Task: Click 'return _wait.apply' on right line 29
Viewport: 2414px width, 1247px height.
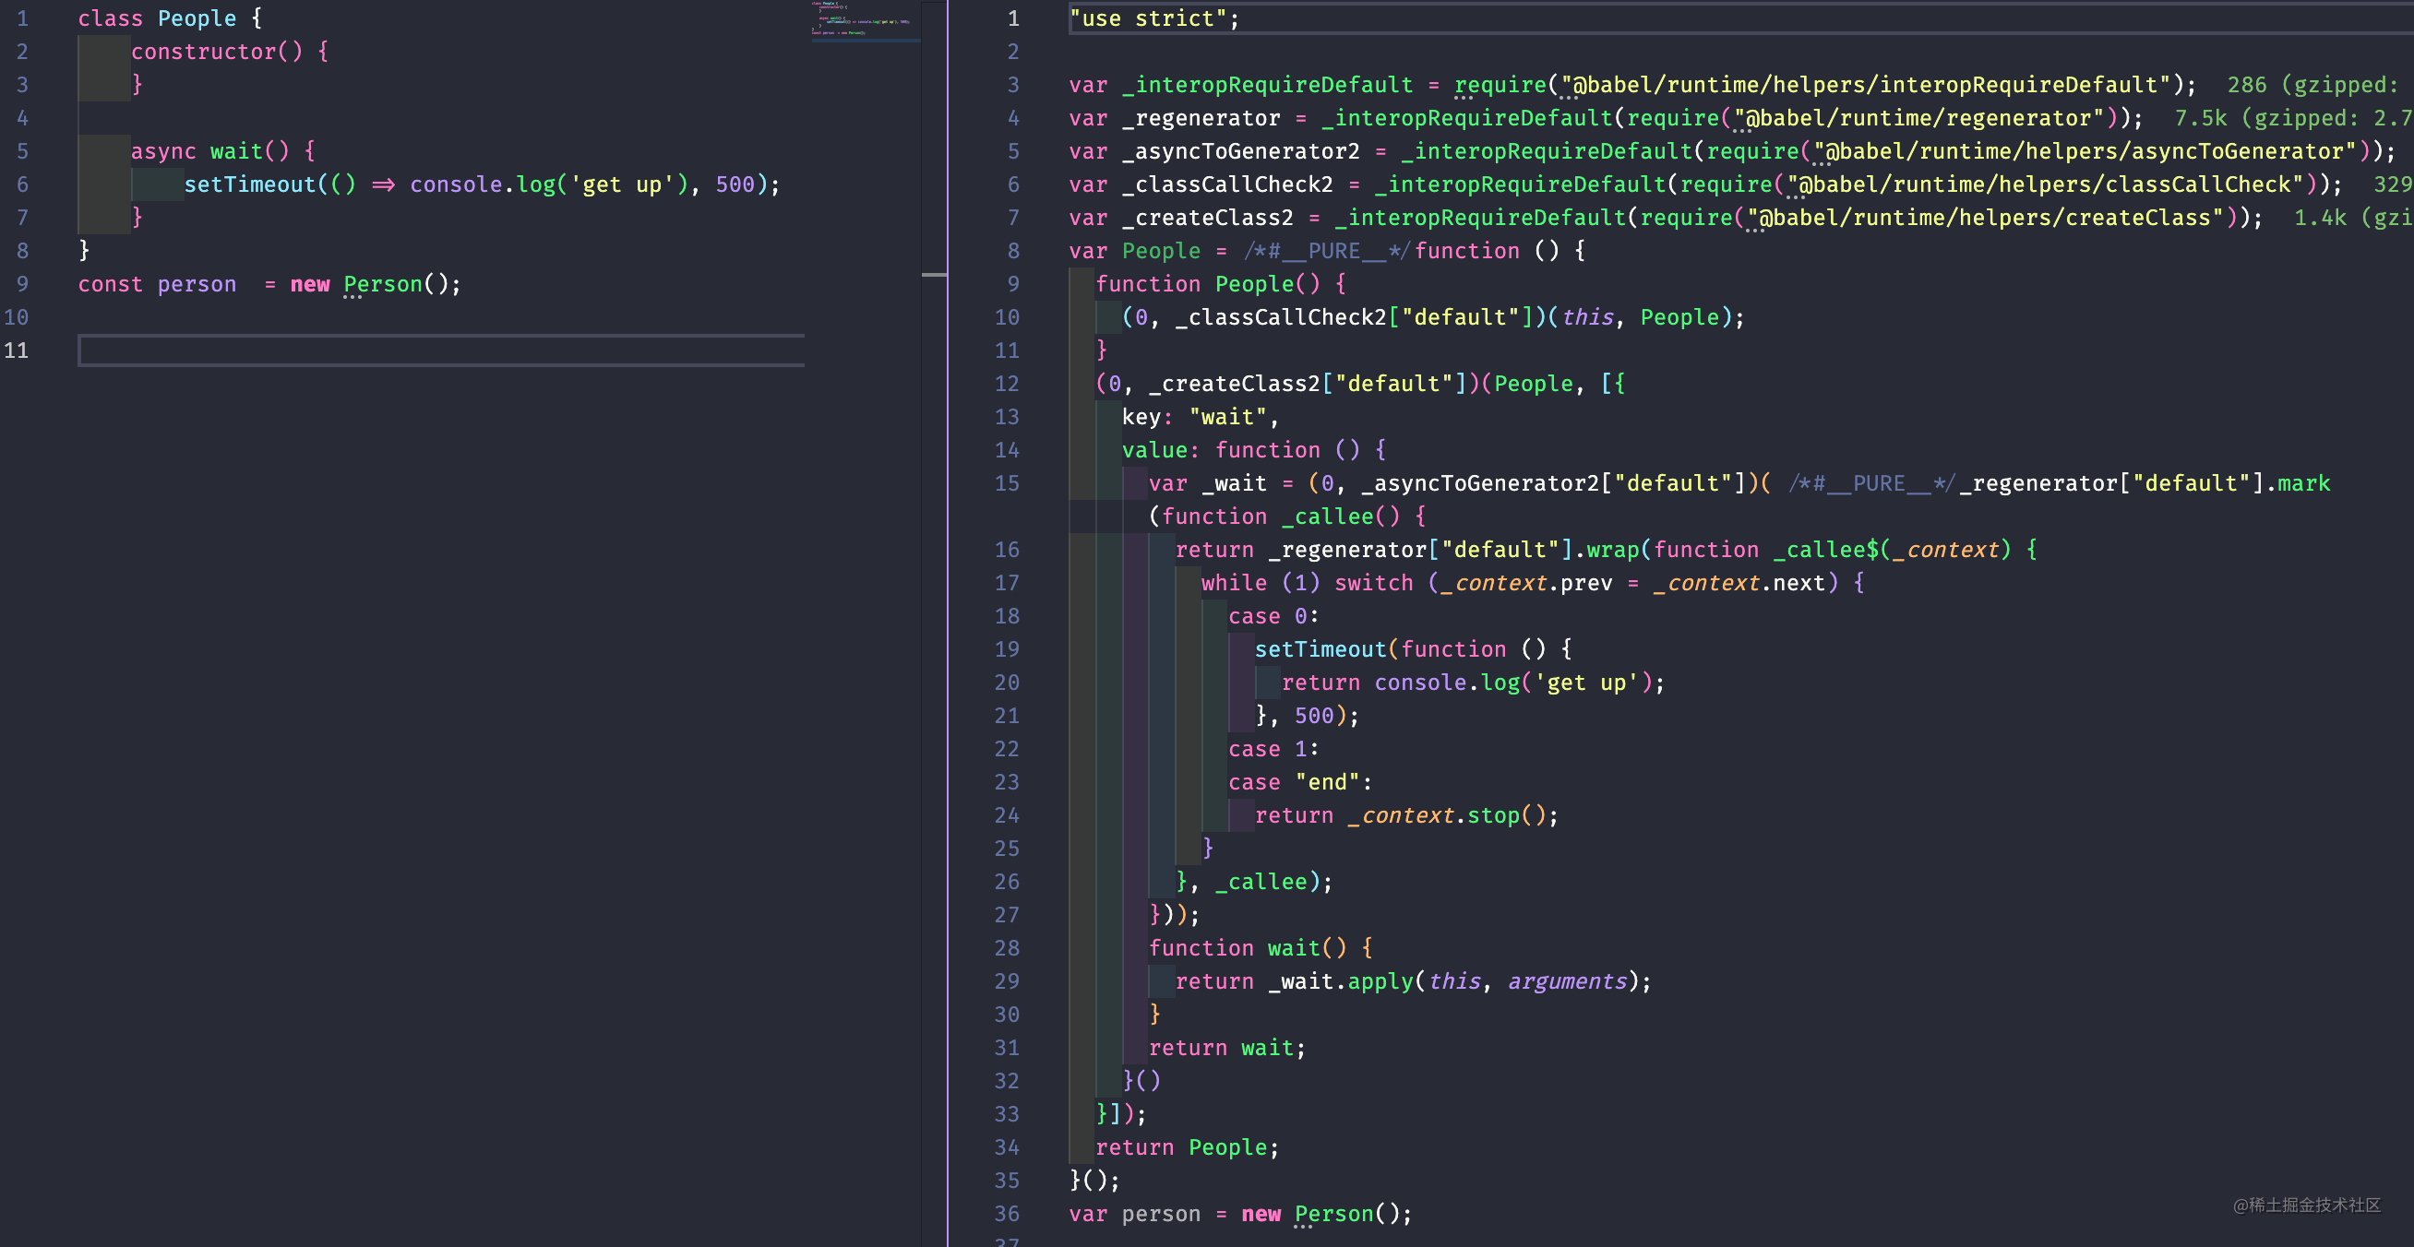Action: point(1294,982)
